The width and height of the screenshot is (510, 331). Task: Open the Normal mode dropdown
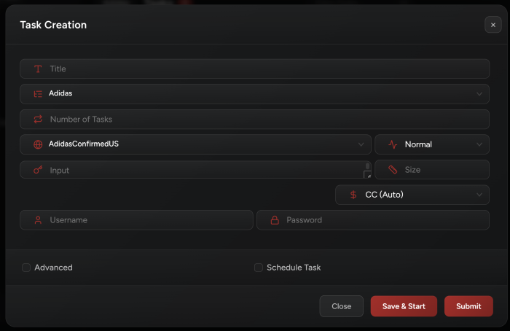pos(432,144)
